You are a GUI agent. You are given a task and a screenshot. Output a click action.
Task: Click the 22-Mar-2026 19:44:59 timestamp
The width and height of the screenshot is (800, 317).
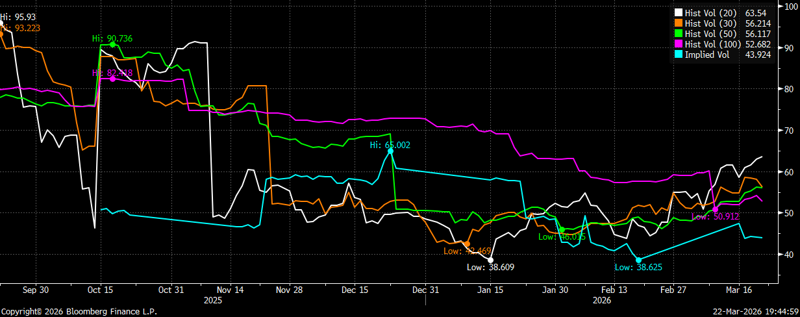(755, 312)
